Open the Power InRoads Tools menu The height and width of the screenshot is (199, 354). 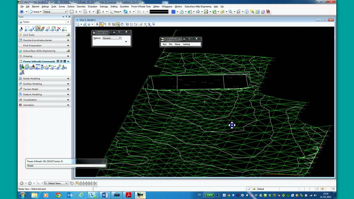pyautogui.click(x=141, y=6)
